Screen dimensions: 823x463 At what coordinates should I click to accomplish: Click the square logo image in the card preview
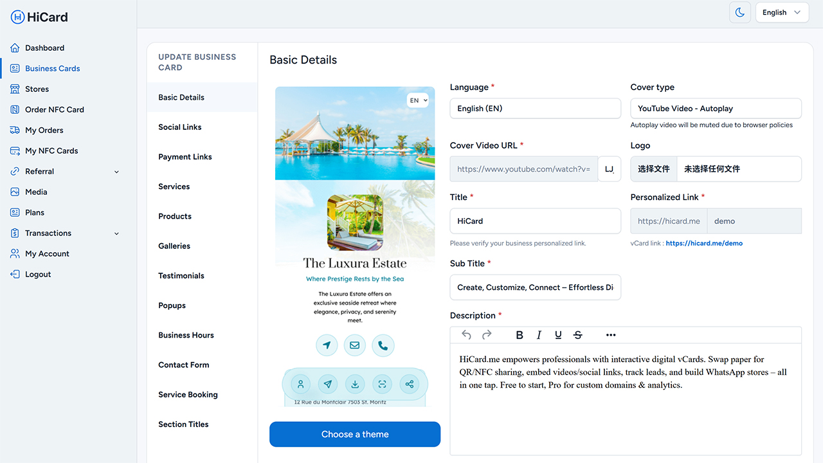pyautogui.click(x=355, y=222)
